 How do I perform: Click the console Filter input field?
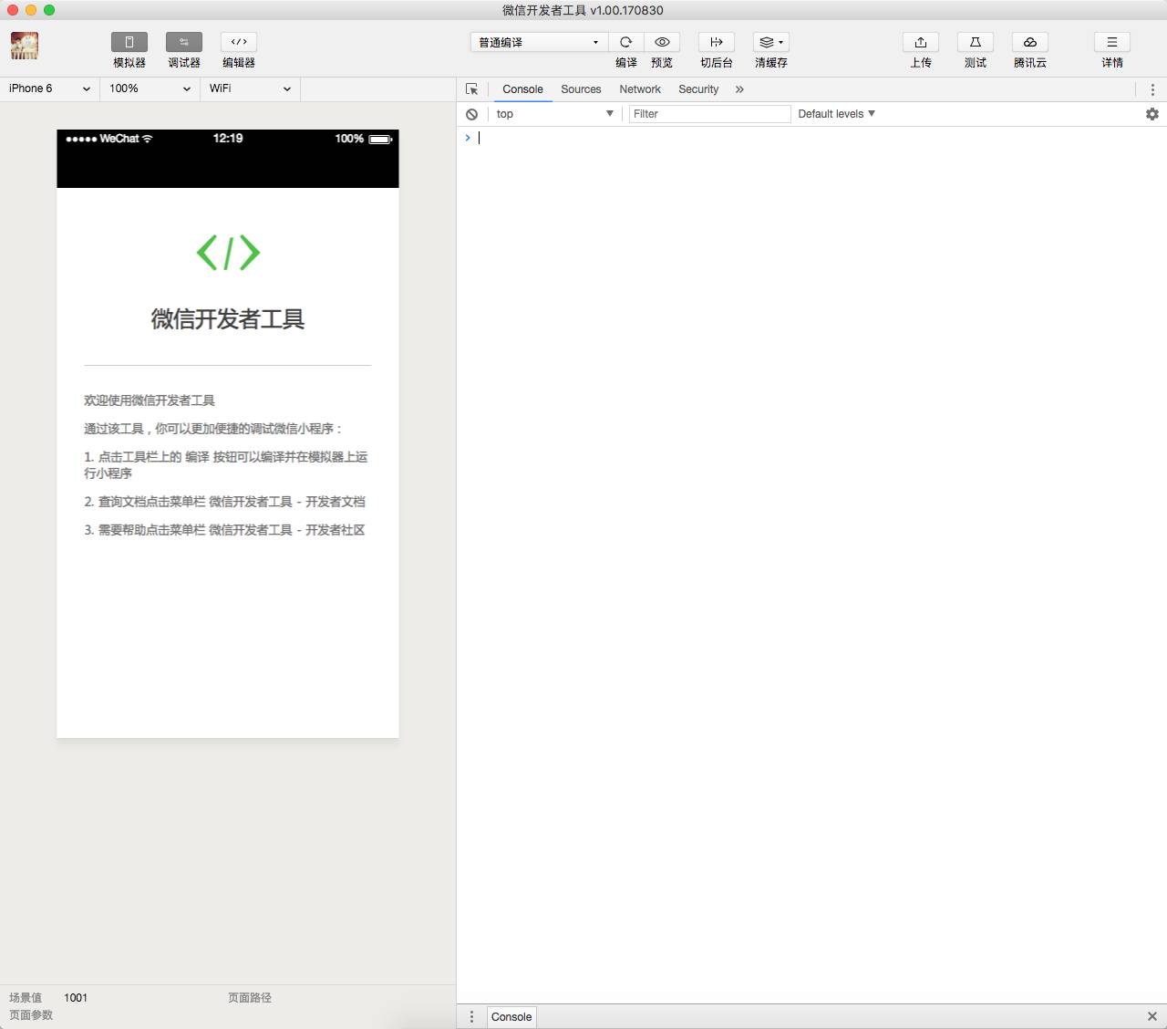tap(709, 114)
